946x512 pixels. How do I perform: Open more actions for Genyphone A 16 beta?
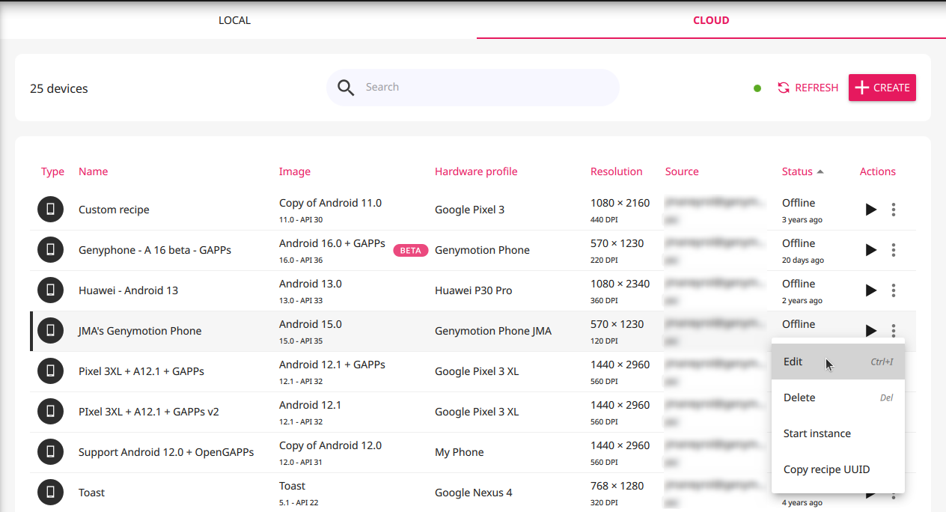point(894,250)
